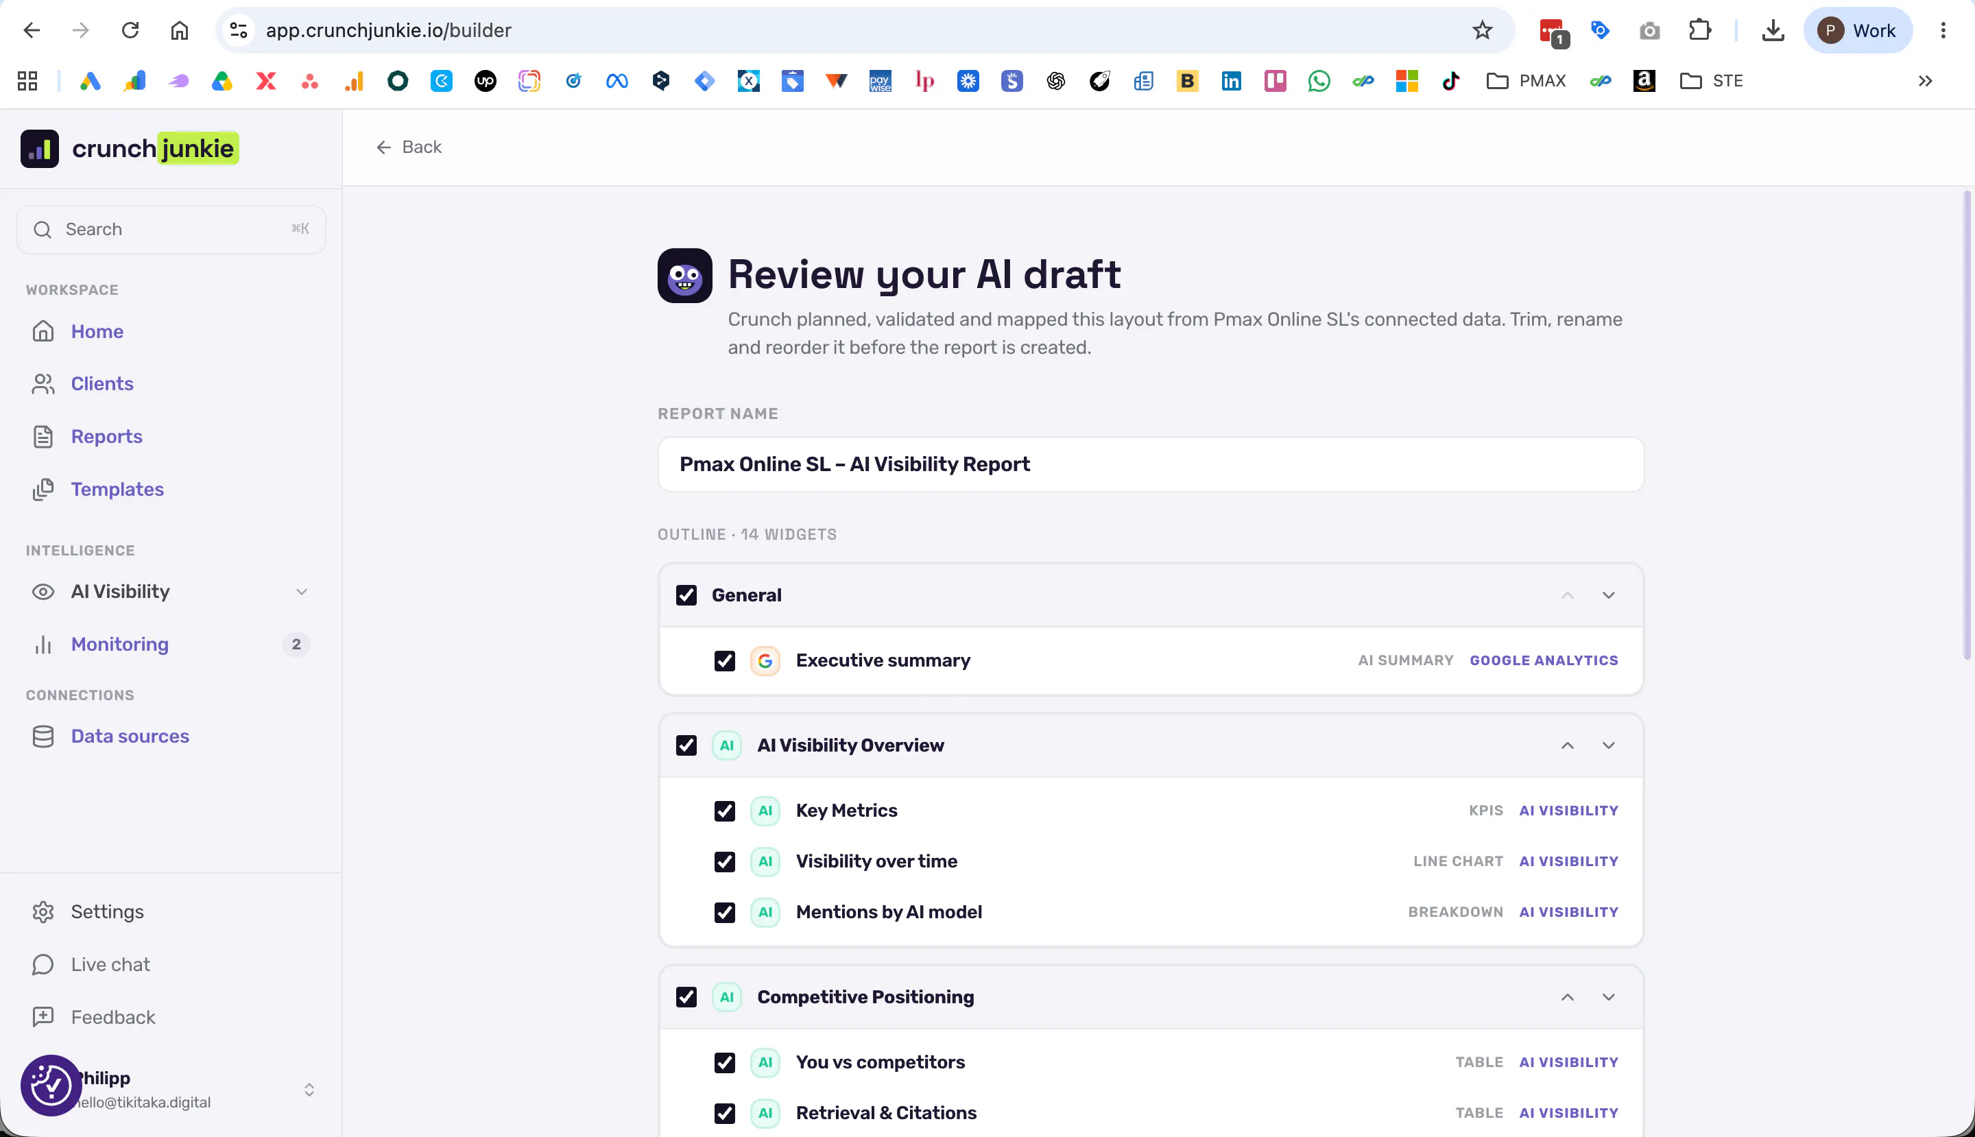Open the Google Ads bookmark
The image size is (1975, 1137).
(x=90, y=80)
